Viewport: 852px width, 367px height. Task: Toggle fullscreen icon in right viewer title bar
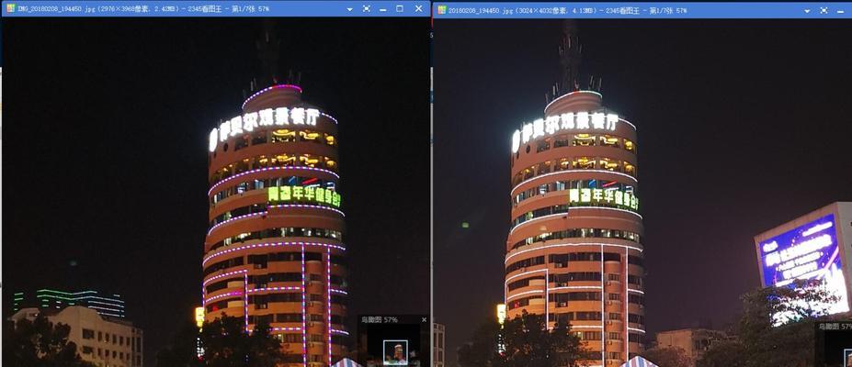pos(824,10)
